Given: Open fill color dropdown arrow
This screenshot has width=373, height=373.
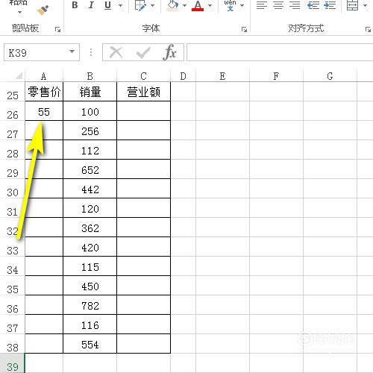Looking at the screenshot, I should [184, 5].
